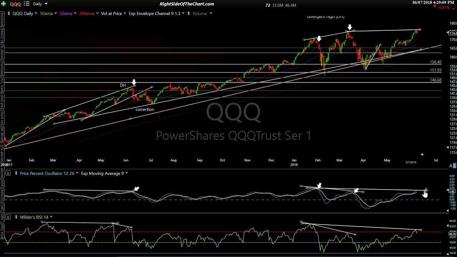The height and width of the screenshot is (257, 457).
Task: Click the DH annotation text
Action: point(123,85)
